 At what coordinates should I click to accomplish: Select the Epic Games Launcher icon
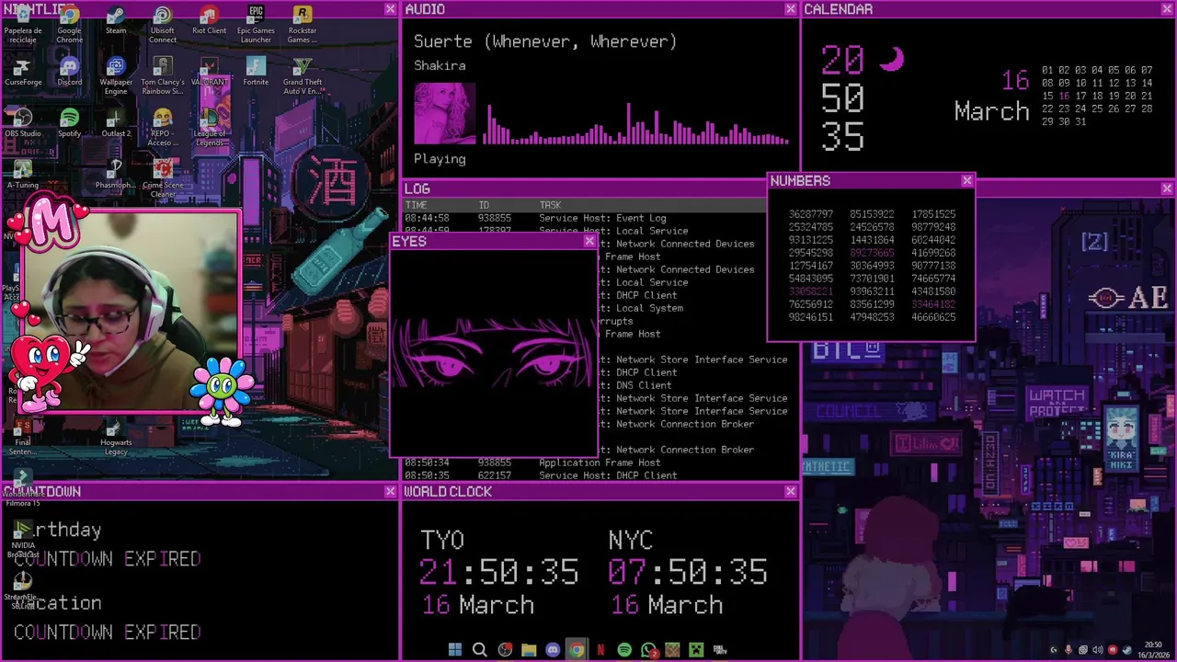coord(256,25)
